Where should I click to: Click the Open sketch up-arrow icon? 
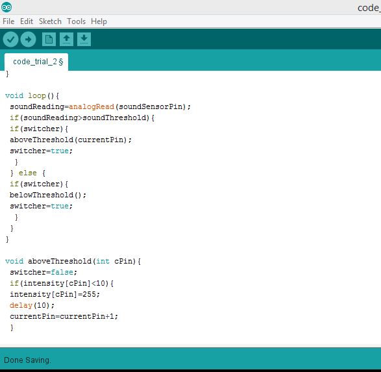coord(66,39)
